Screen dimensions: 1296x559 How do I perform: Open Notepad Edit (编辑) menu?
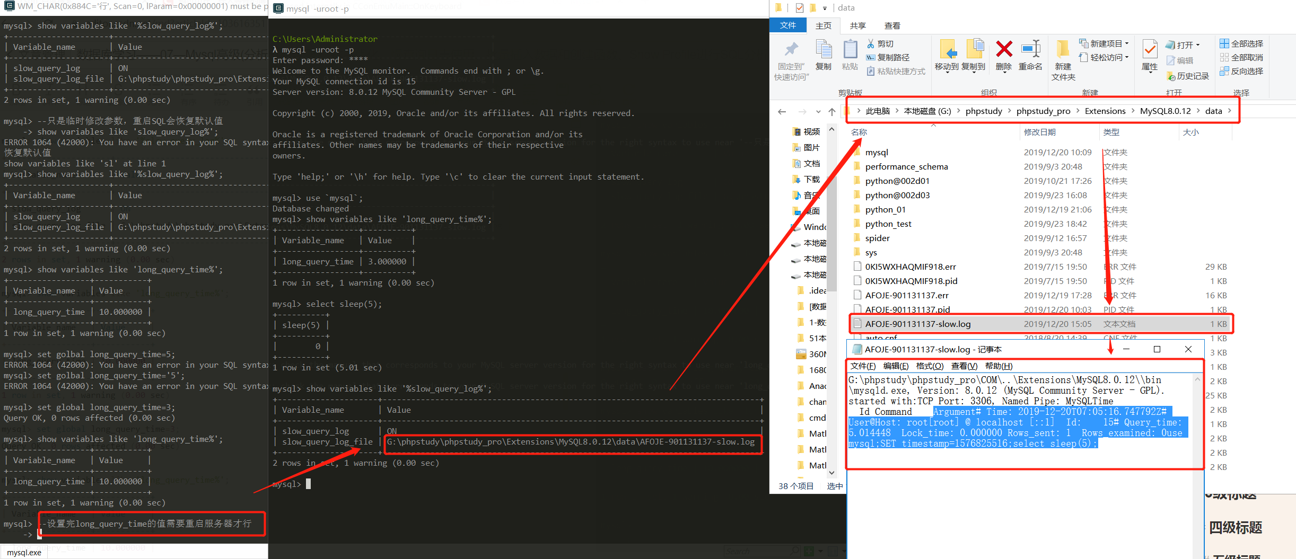coord(896,366)
